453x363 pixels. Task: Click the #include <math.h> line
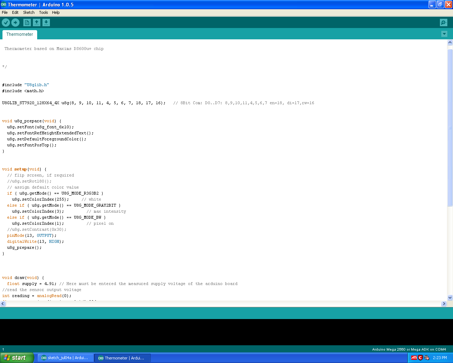[x=23, y=91]
